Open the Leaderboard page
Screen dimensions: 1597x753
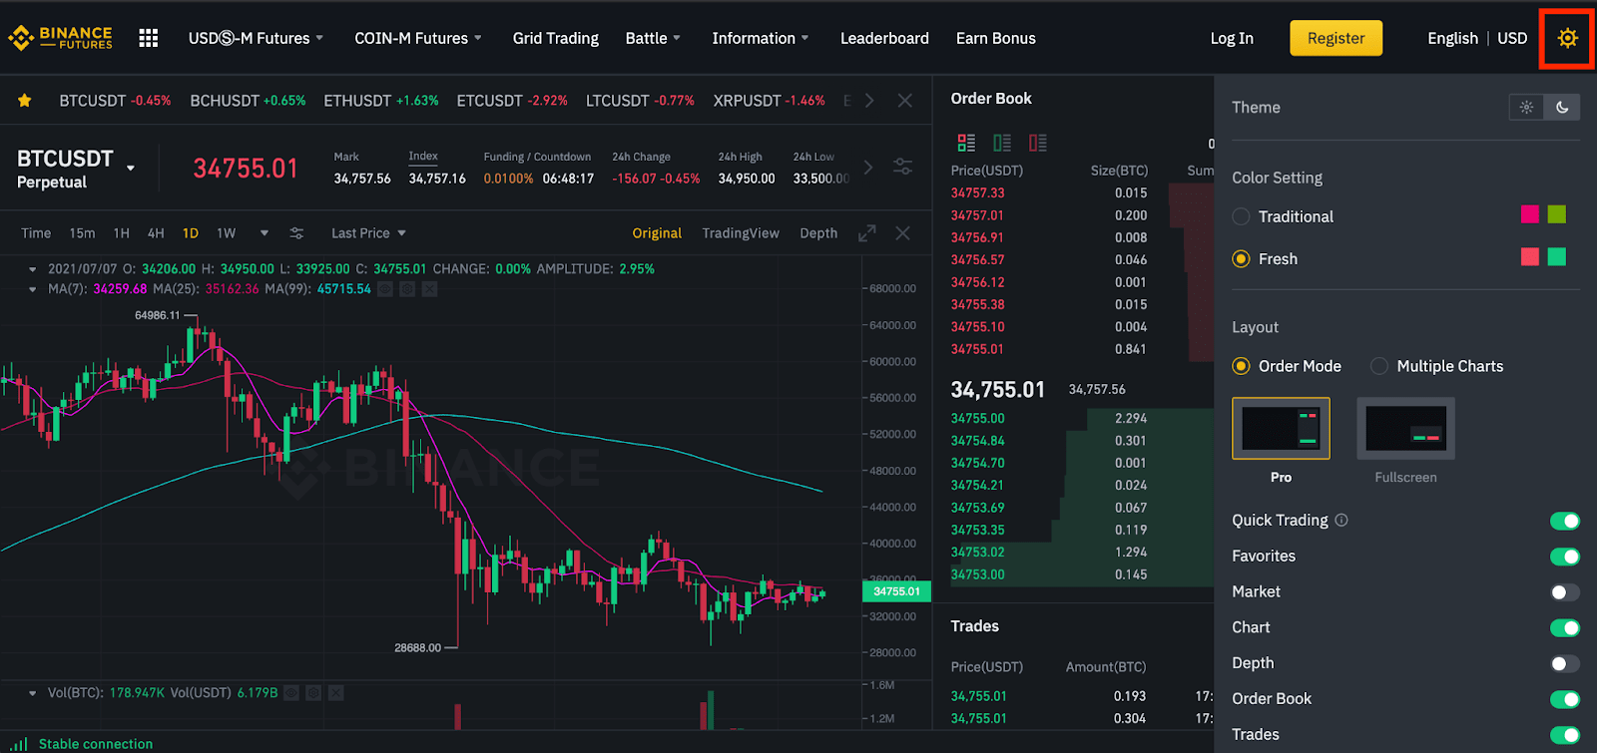coord(884,38)
